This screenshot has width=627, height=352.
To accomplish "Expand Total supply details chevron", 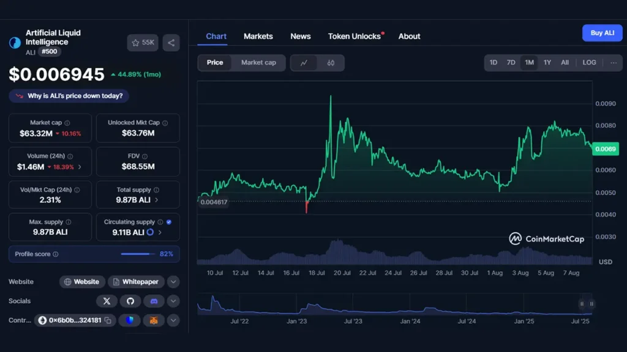I will [156, 200].
